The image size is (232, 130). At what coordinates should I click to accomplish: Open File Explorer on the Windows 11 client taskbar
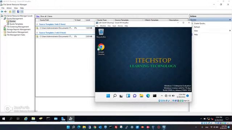141,96
